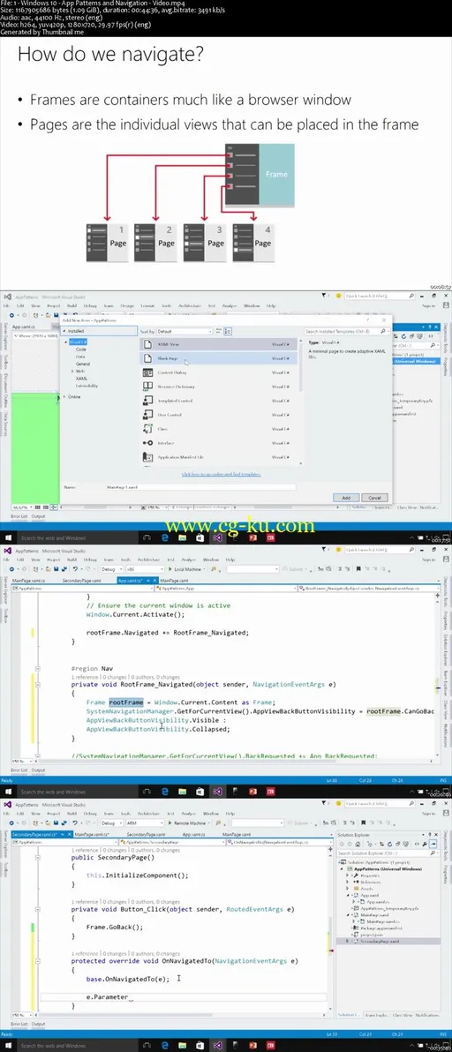Image resolution: width=452 pixels, height=1052 pixels.
Task: Select the Templated Control template icon
Action: click(148, 401)
